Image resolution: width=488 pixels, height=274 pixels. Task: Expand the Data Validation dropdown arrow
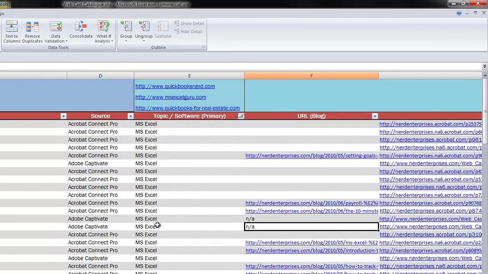coord(66,41)
